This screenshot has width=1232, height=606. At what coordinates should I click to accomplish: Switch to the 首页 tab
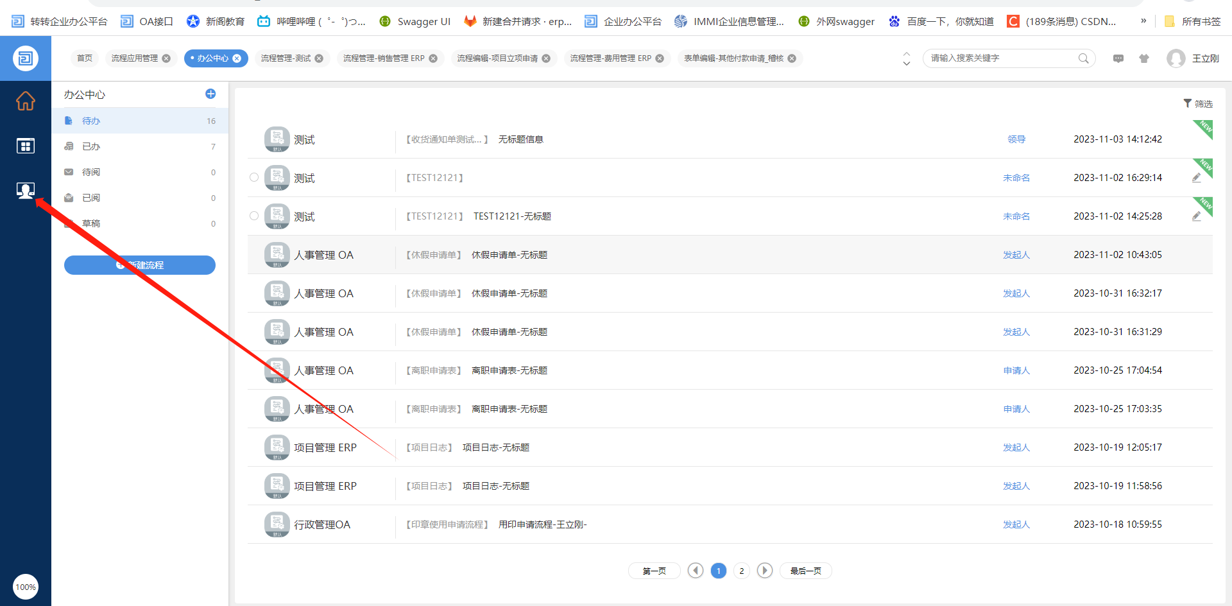pyautogui.click(x=85, y=58)
